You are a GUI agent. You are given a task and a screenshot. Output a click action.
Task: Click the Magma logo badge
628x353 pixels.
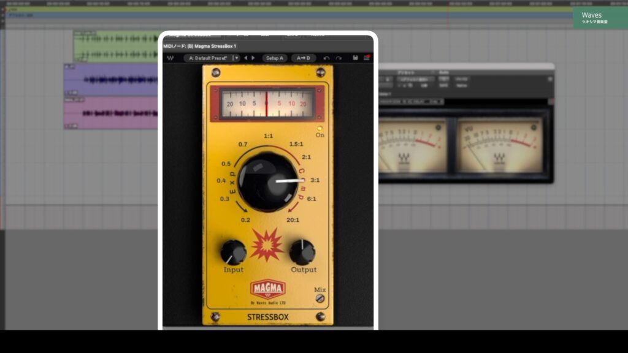(x=267, y=289)
